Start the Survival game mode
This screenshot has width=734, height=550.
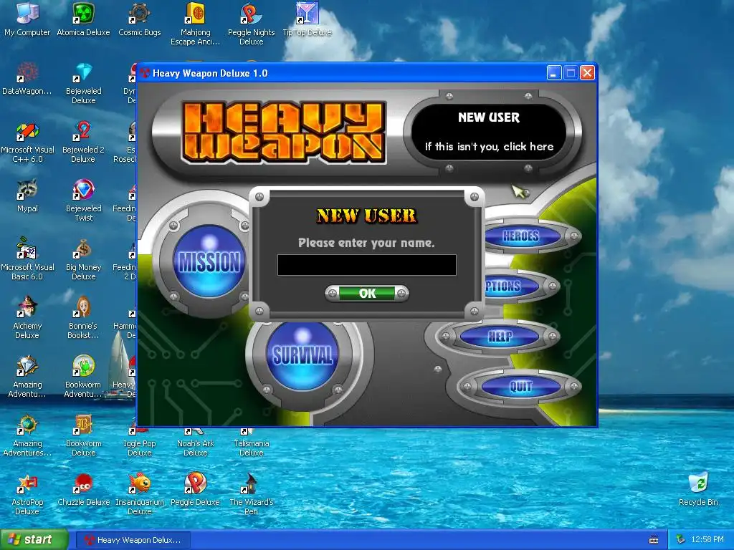tap(302, 355)
